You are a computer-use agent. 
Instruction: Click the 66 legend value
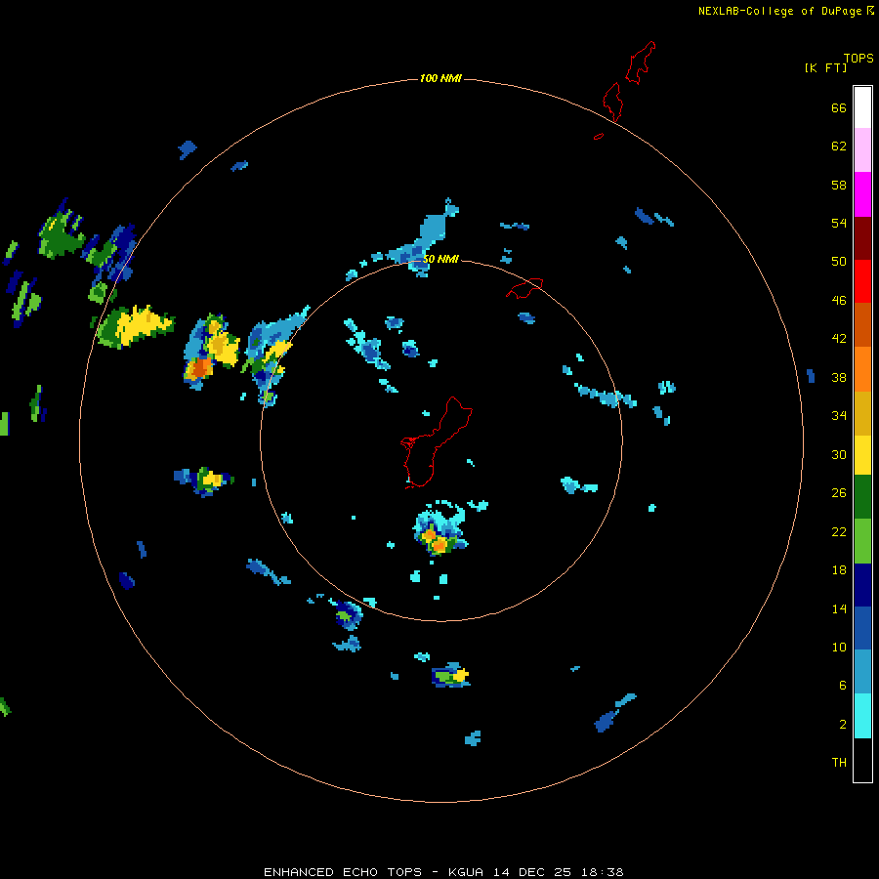(x=839, y=107)
